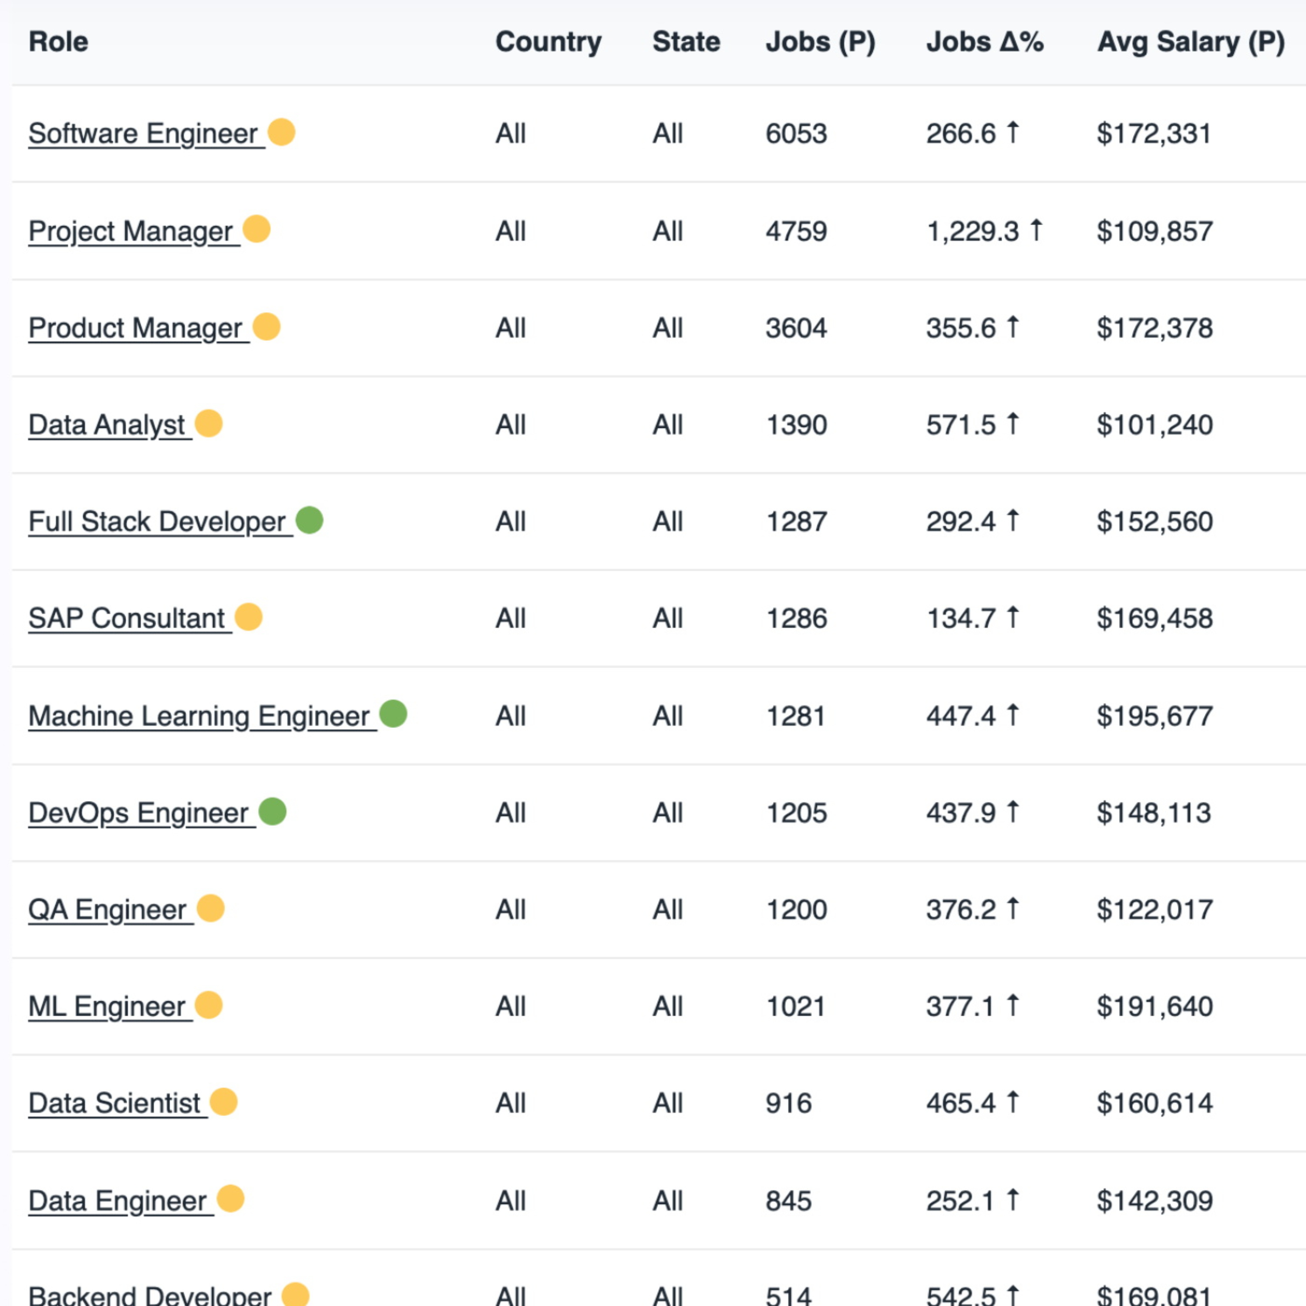Click the Role column header
Image resolution: width=1306 pixels, height=1306 pixels.
click(x=58, y=42)
